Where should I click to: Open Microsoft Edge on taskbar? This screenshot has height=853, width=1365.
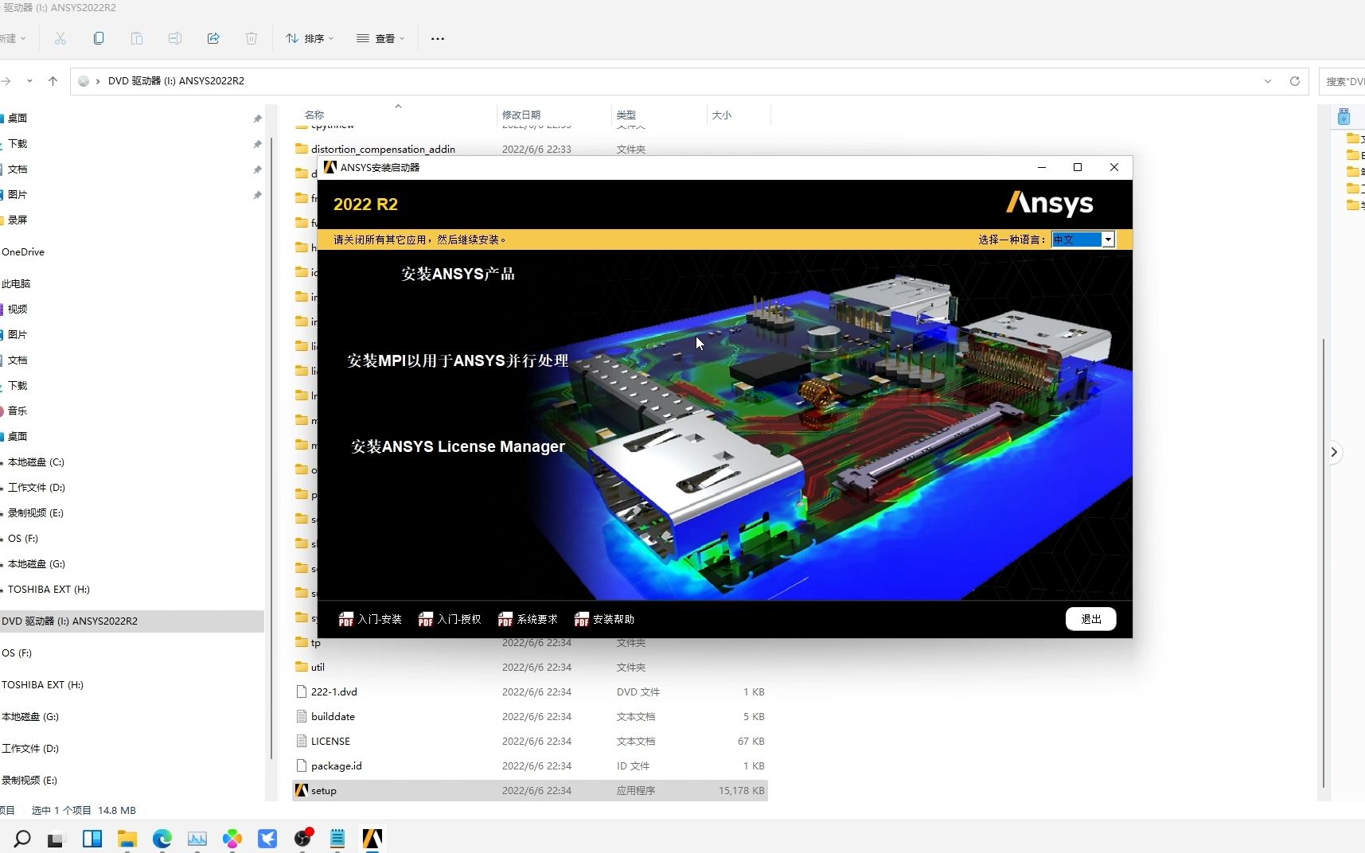tap(162, 839)
